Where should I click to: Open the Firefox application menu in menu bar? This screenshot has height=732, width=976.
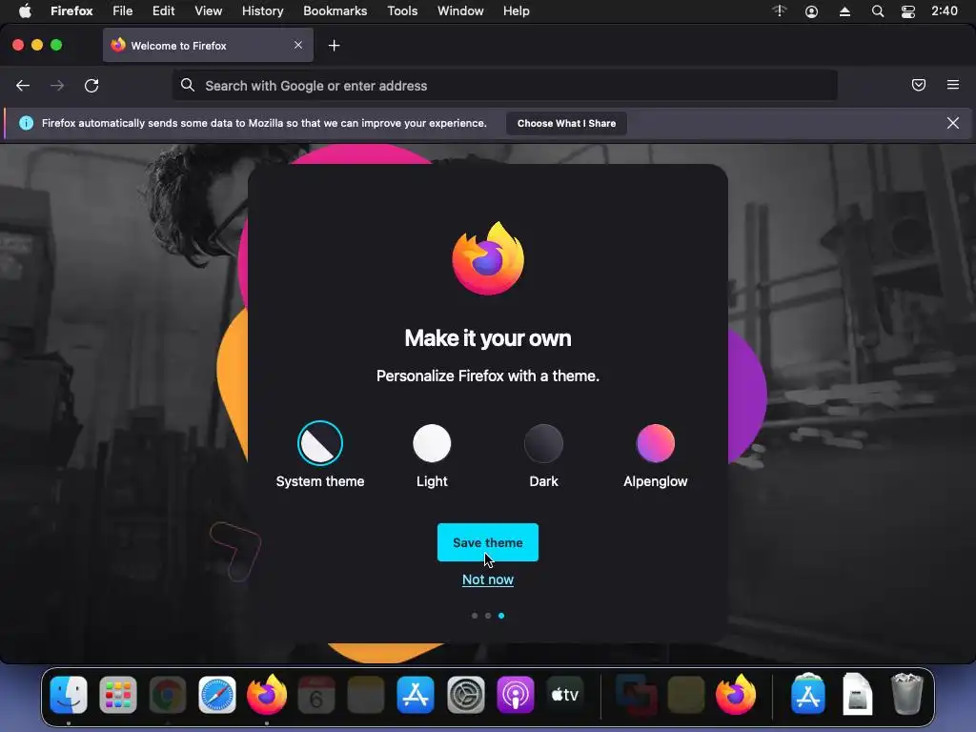71,11
